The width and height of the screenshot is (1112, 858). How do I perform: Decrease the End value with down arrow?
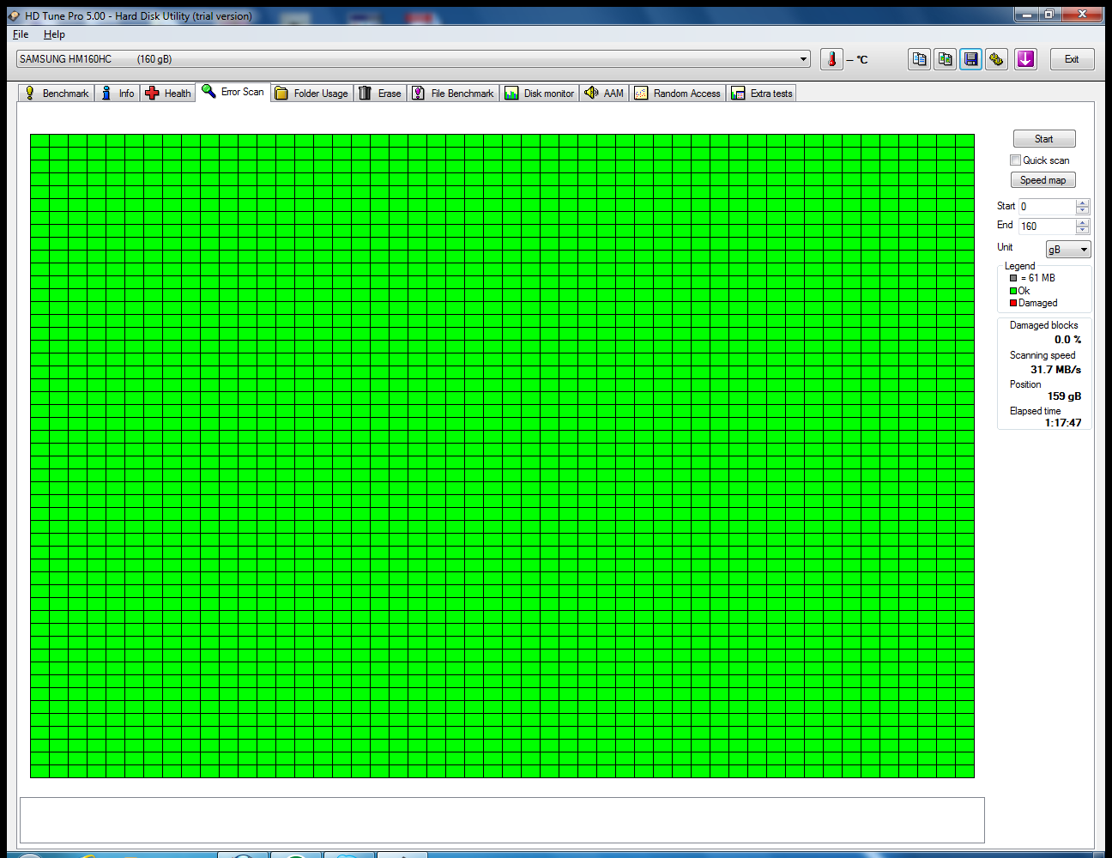1082,230
